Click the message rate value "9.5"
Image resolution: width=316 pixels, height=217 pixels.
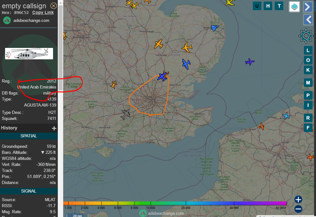53,212
